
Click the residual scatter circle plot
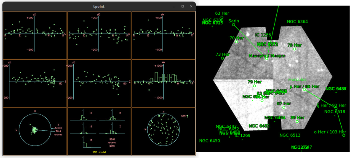click(x=35, y=130)
